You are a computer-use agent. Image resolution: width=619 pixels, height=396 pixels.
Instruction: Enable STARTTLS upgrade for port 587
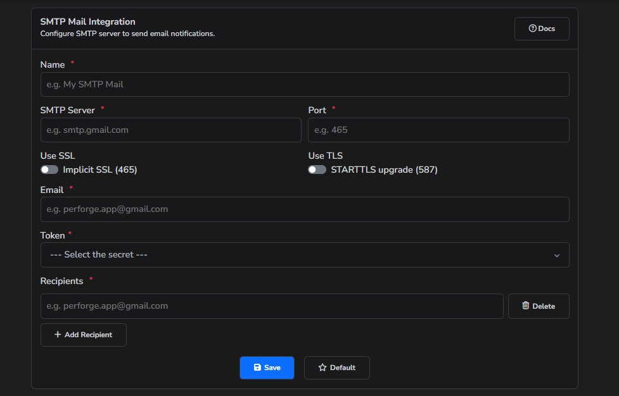pyautogui.click(x=317, y=170)
